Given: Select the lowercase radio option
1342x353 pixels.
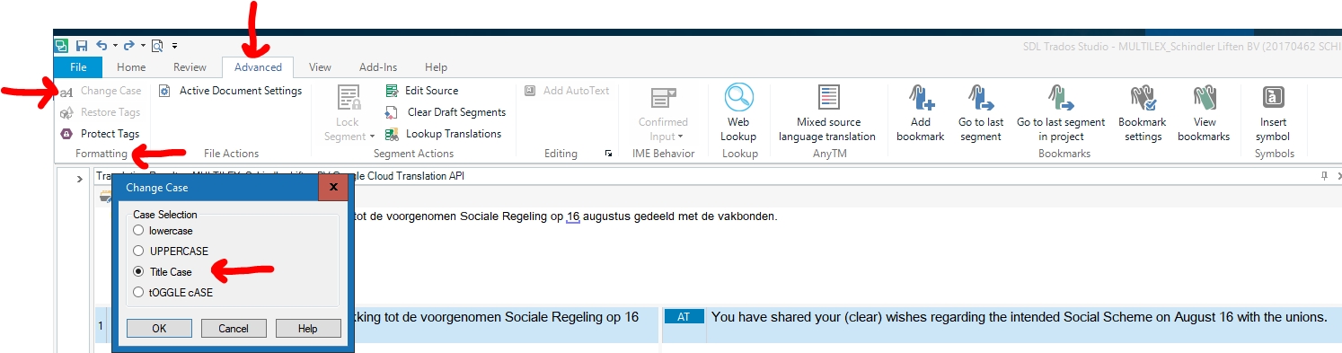Looking at the screenshot, I should pos(163,231).
